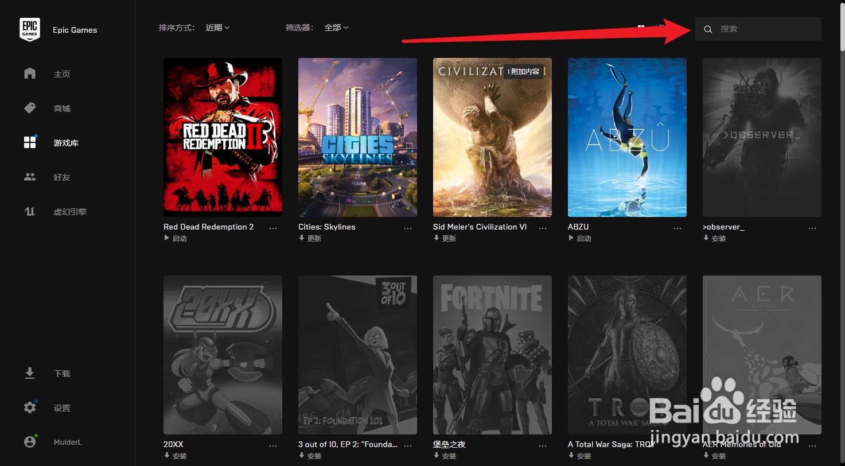Screen dimensions: 845x466
Task: Open more options for Cities: Skylines
Action: point(408,228)
